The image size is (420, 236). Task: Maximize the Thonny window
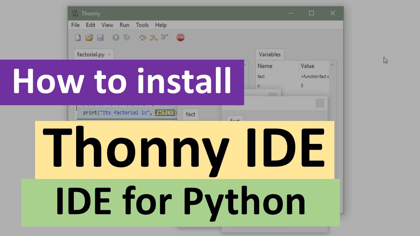pyautogui.click(x=311, y=13)
